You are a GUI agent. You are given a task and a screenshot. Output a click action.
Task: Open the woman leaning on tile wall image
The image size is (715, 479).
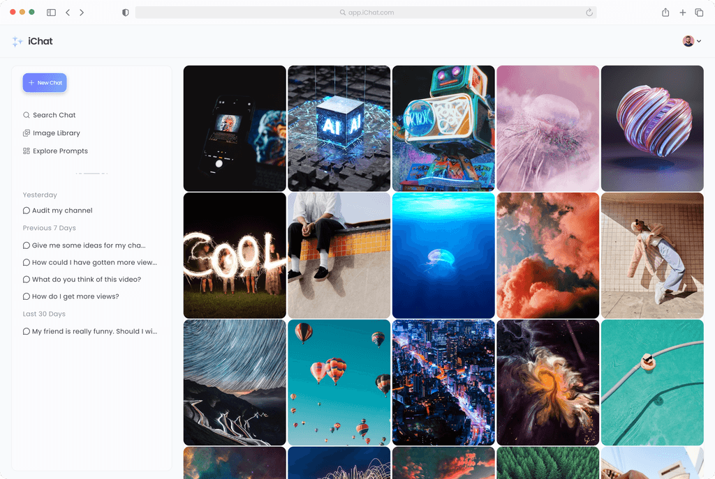[653, 255]
